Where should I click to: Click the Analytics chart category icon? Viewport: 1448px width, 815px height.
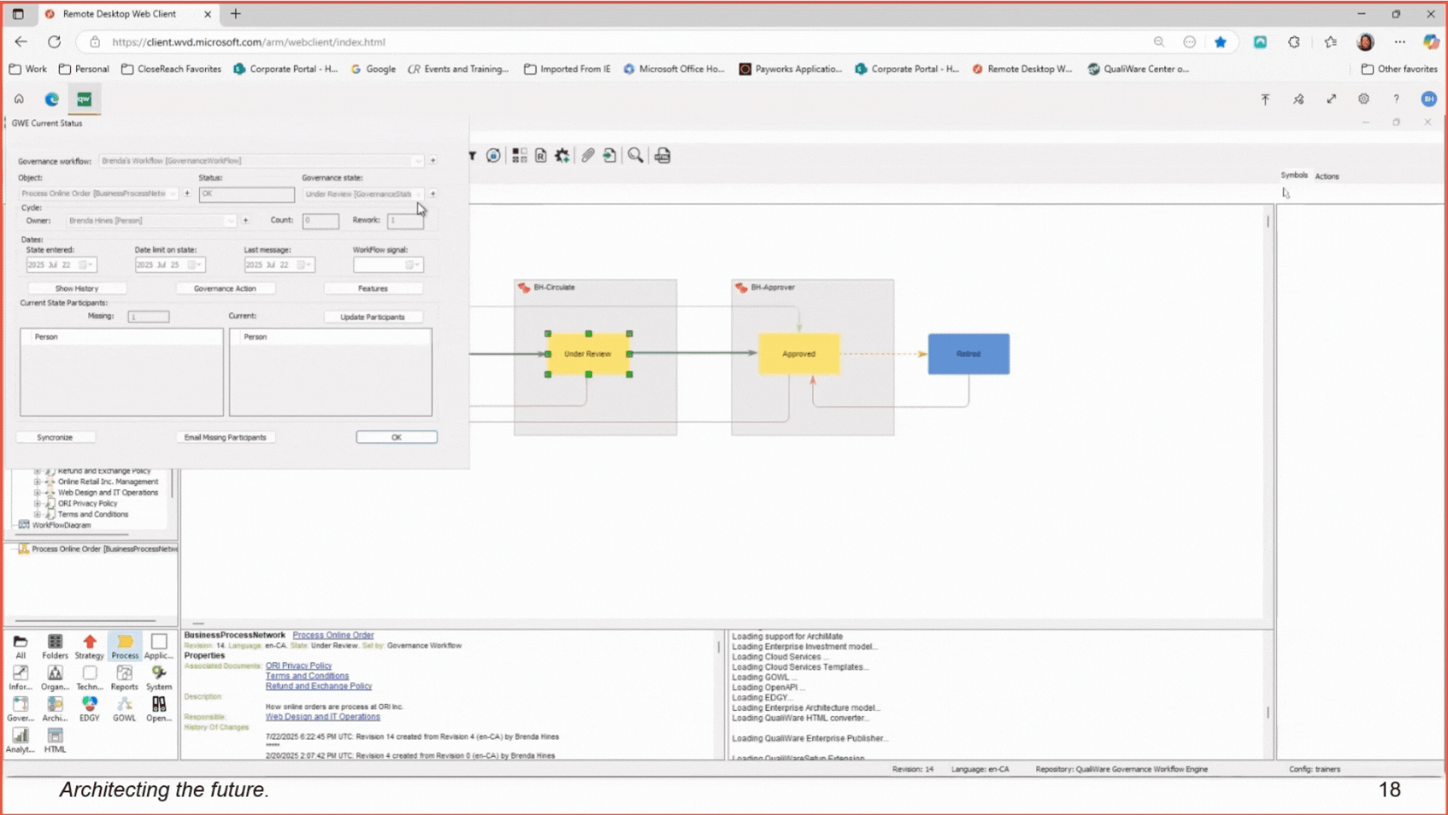[20, 736]
